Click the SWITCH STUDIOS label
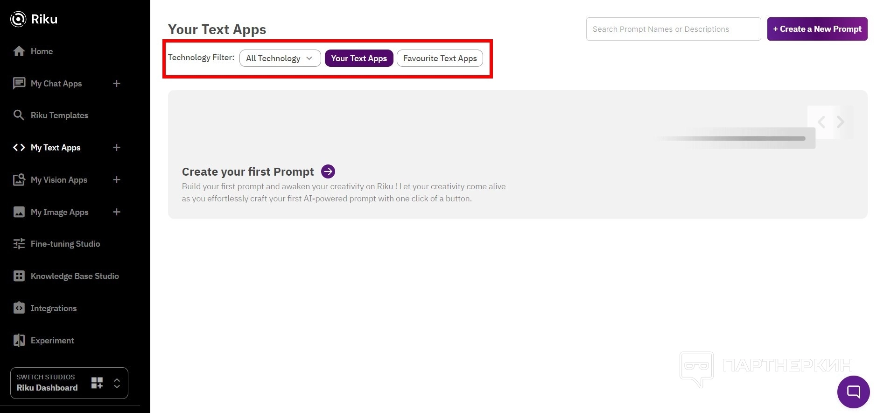877x413 pixels. click(46, 377)
